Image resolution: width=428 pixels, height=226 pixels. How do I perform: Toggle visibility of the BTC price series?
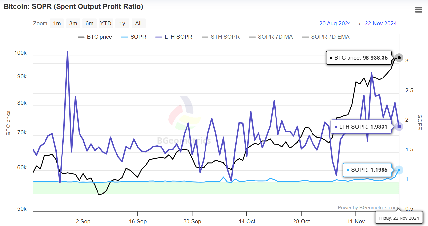[95, 37]
